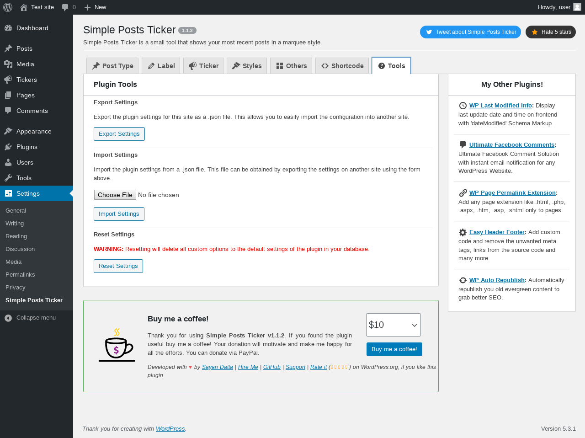Click the Pages sidebar icon
This screenshot has height=438, width=585.
[x=8, y=95]
